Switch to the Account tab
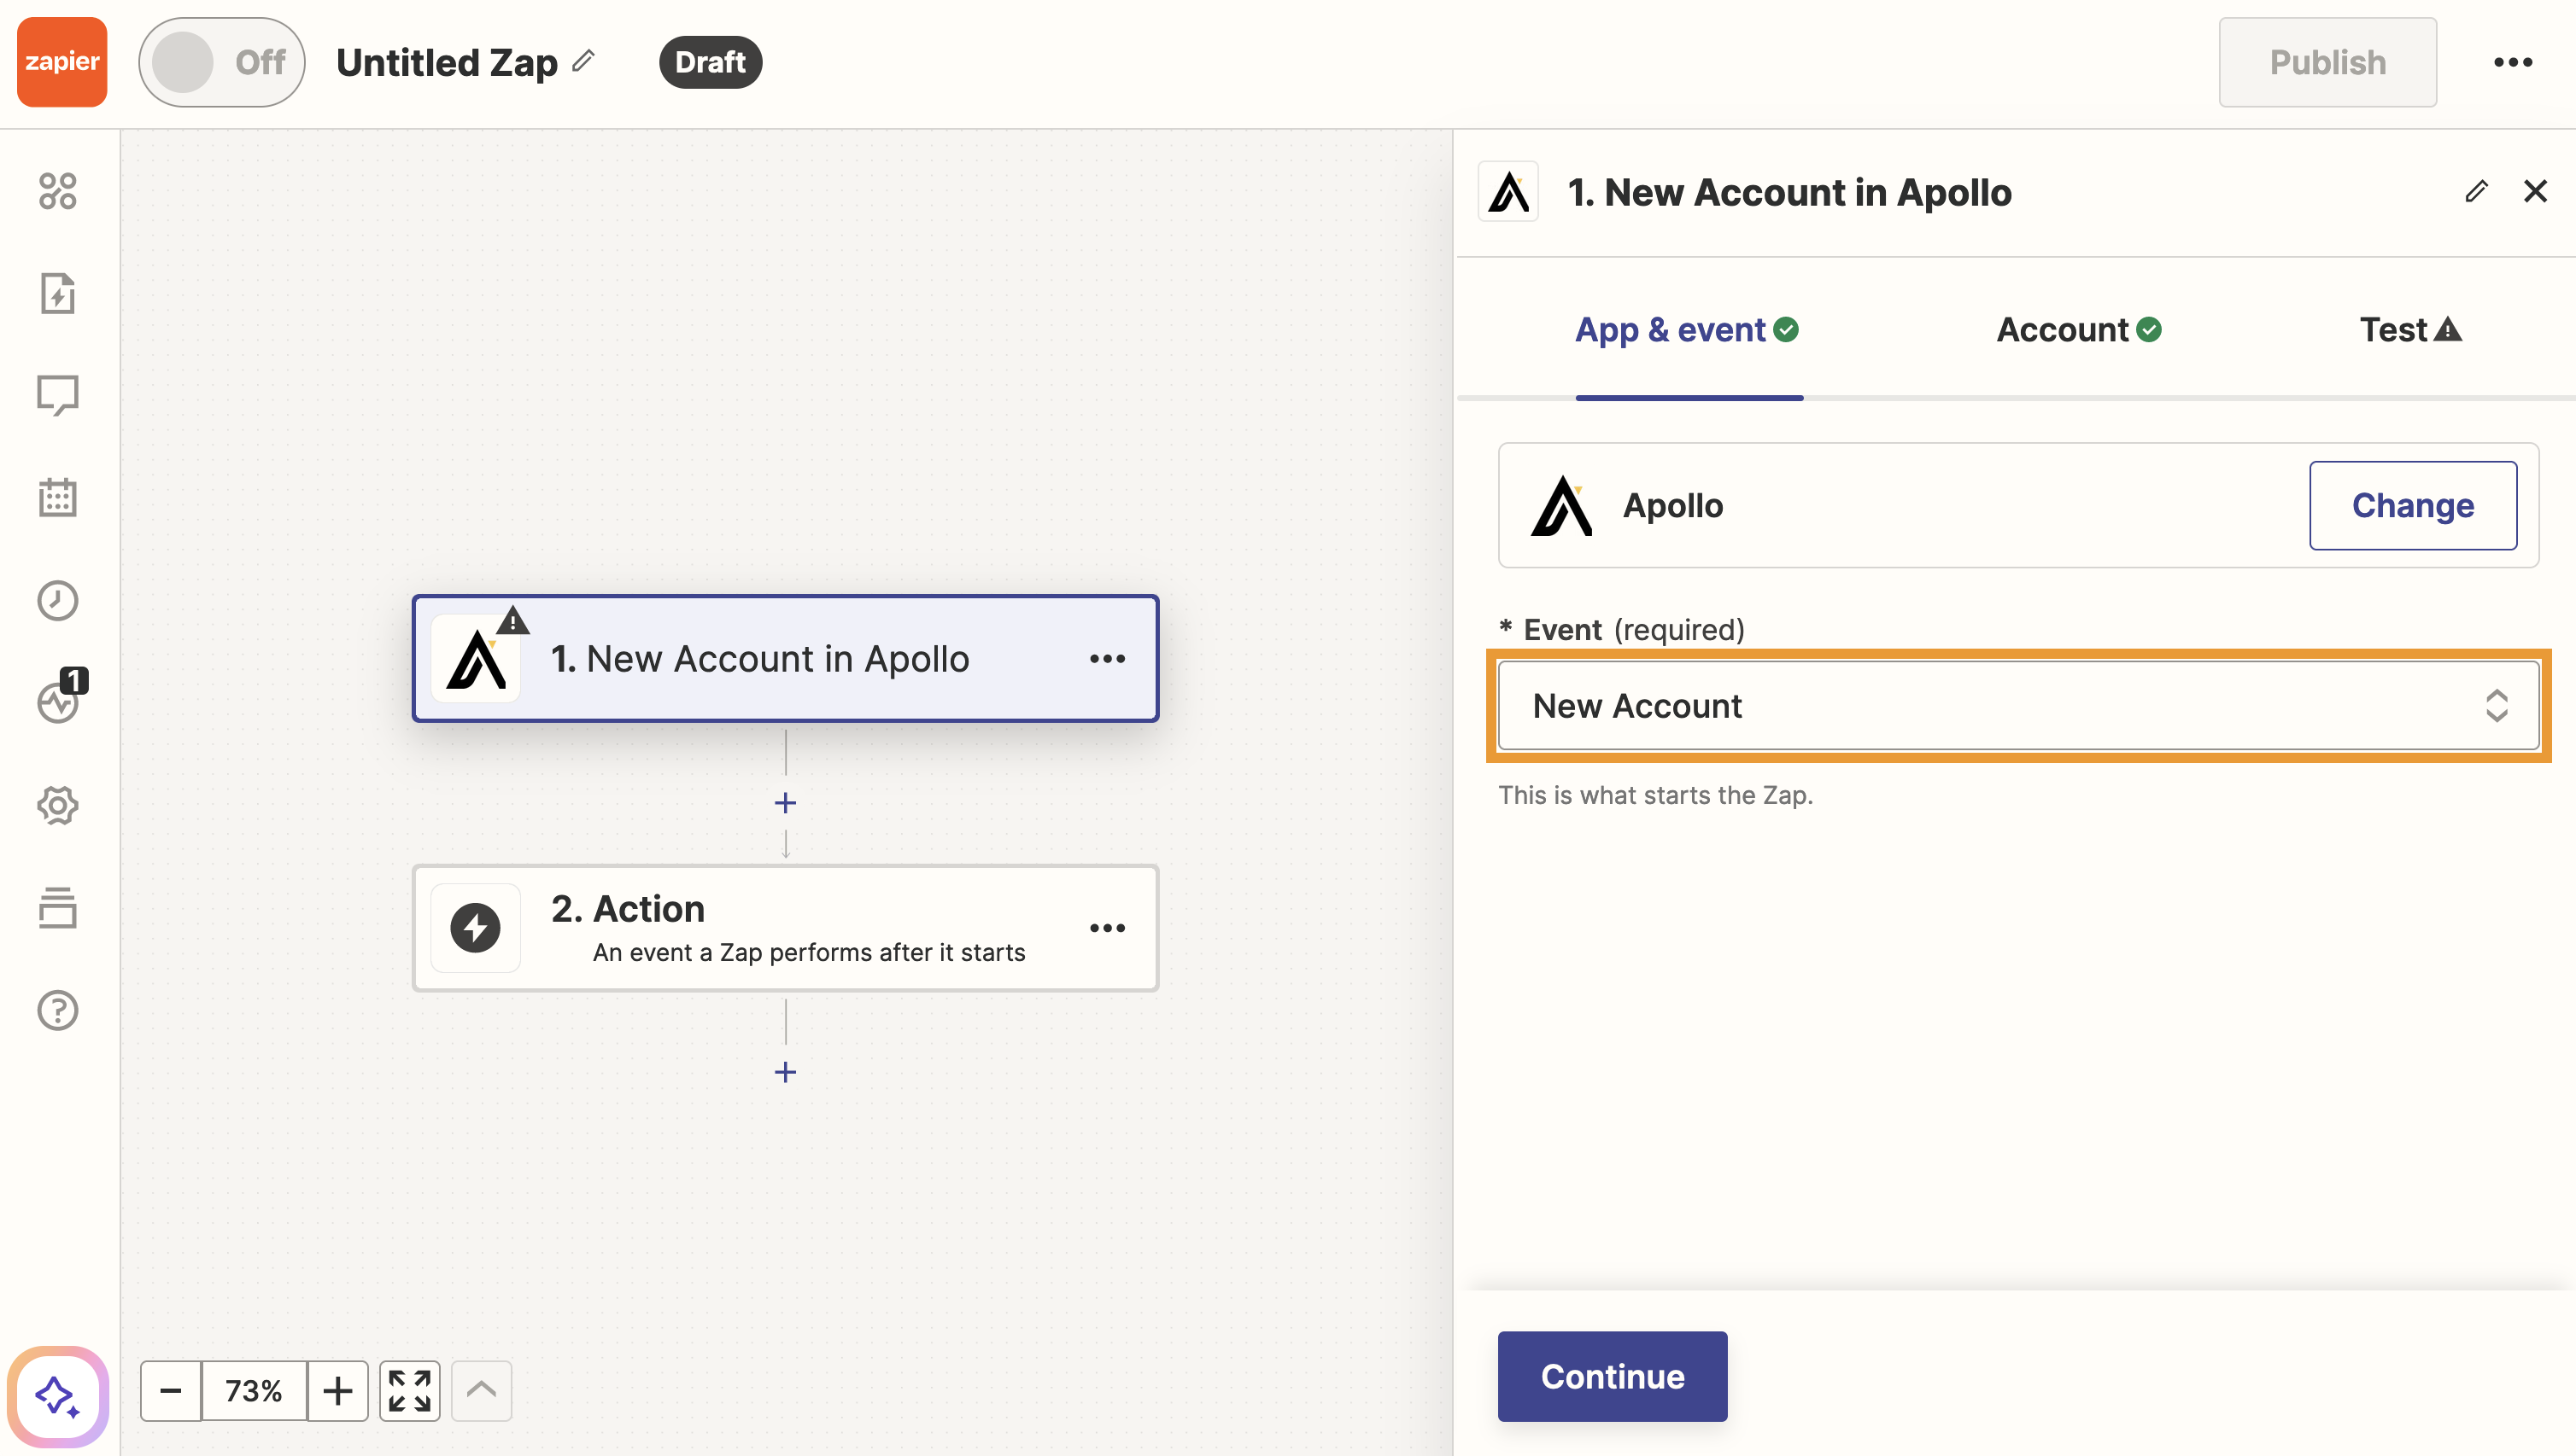Viewport: 2576px width, 1456px height. (x=2079, y=330)
